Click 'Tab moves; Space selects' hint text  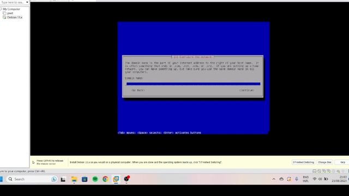[x=159, y=133]
